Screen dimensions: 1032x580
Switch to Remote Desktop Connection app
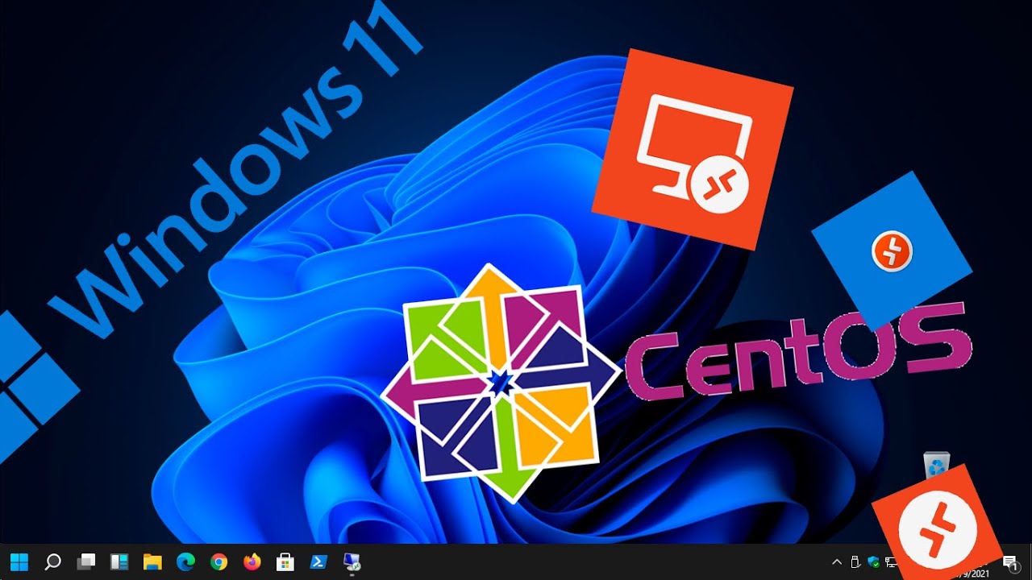(x=352, y=561)
